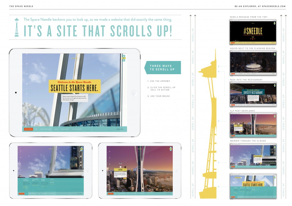Image resolution: width=292 pixels, height=206 pixels.
Task: Open the flashing beacon night view thumbnail
Action: [253, 63]
